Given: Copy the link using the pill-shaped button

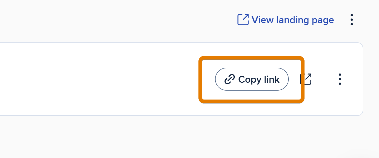Looking at the screenshot, I should [252, 79].
